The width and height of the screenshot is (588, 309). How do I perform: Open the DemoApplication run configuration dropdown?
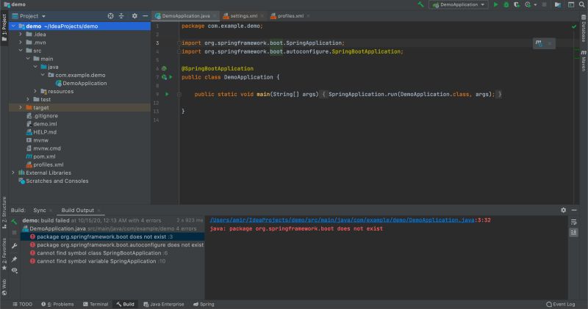pyautogui.click(x=459, y=4)
